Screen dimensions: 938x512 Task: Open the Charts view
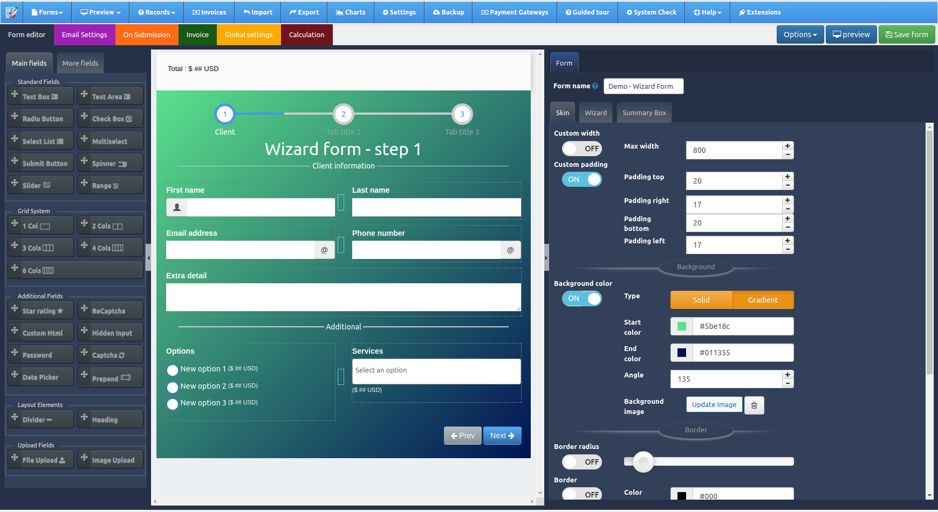click(351, 12)
